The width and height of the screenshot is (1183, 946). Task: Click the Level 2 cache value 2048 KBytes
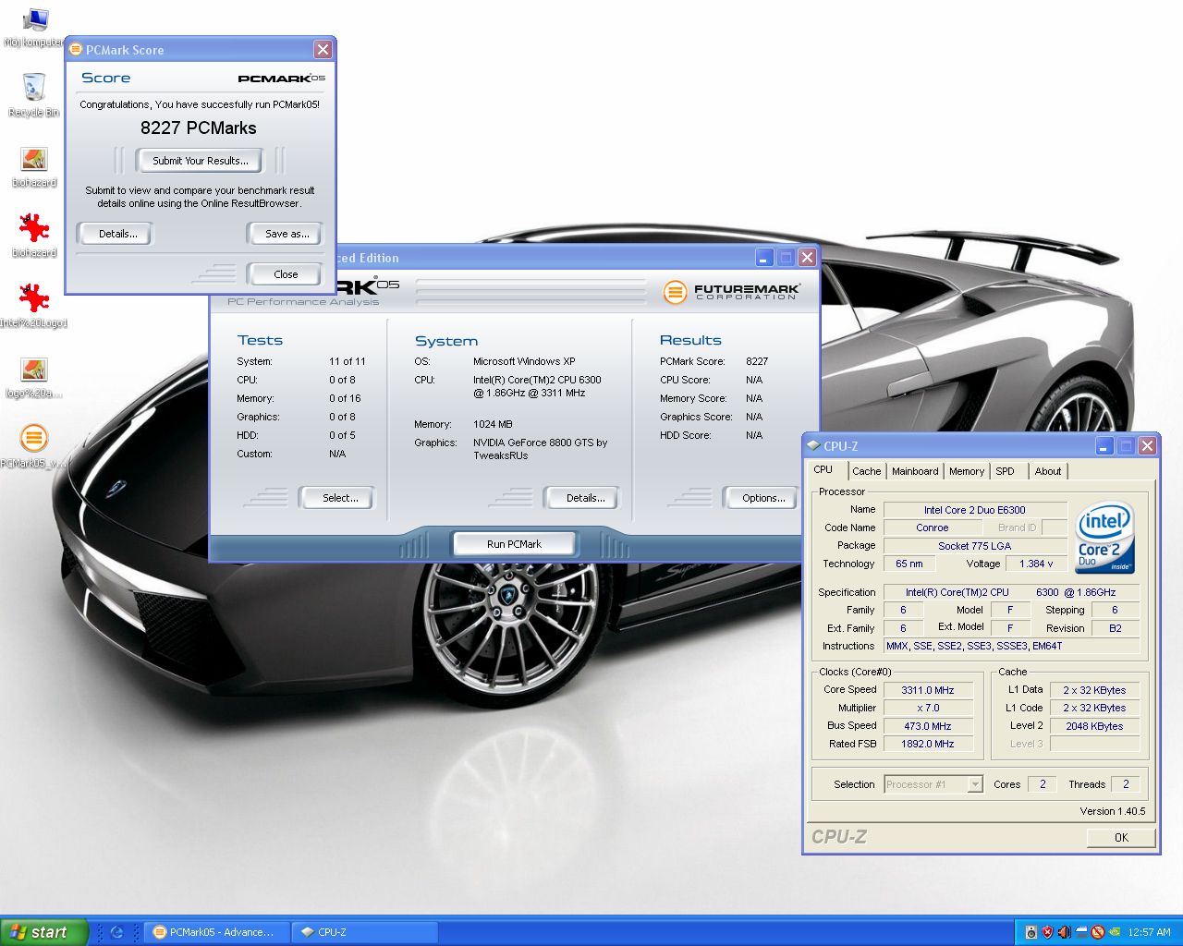click(x=1094, y=726)
